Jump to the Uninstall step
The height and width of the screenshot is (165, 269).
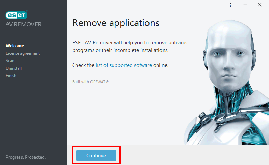pos(14,68)
